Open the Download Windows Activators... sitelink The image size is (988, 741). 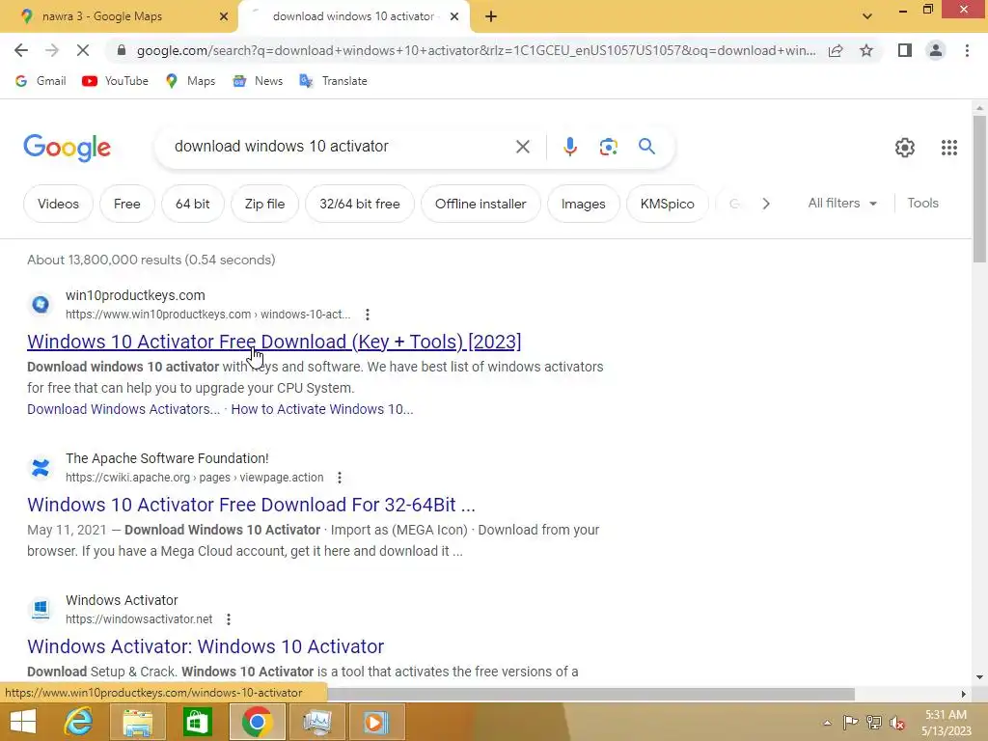123,409
